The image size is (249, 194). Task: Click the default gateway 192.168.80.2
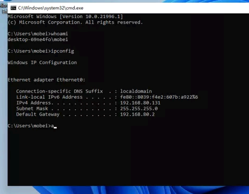pos(137,114)
